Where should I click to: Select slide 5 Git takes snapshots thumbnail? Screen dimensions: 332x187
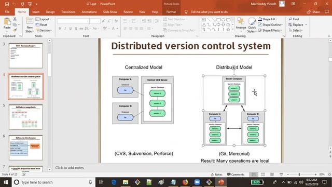25,117
